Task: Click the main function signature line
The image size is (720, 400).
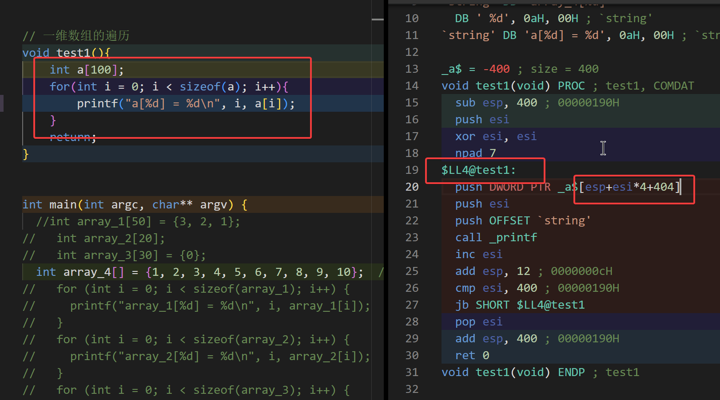Action: (x=135, y=205)
